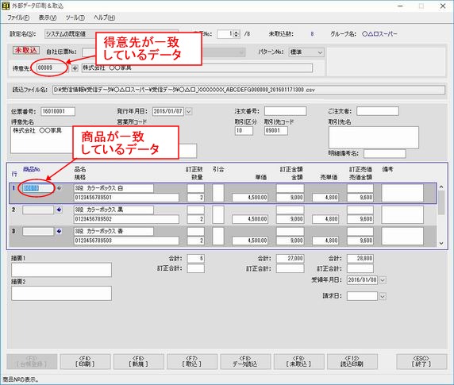Click the ESC 終了 button
454x385 pixels.
421,361
